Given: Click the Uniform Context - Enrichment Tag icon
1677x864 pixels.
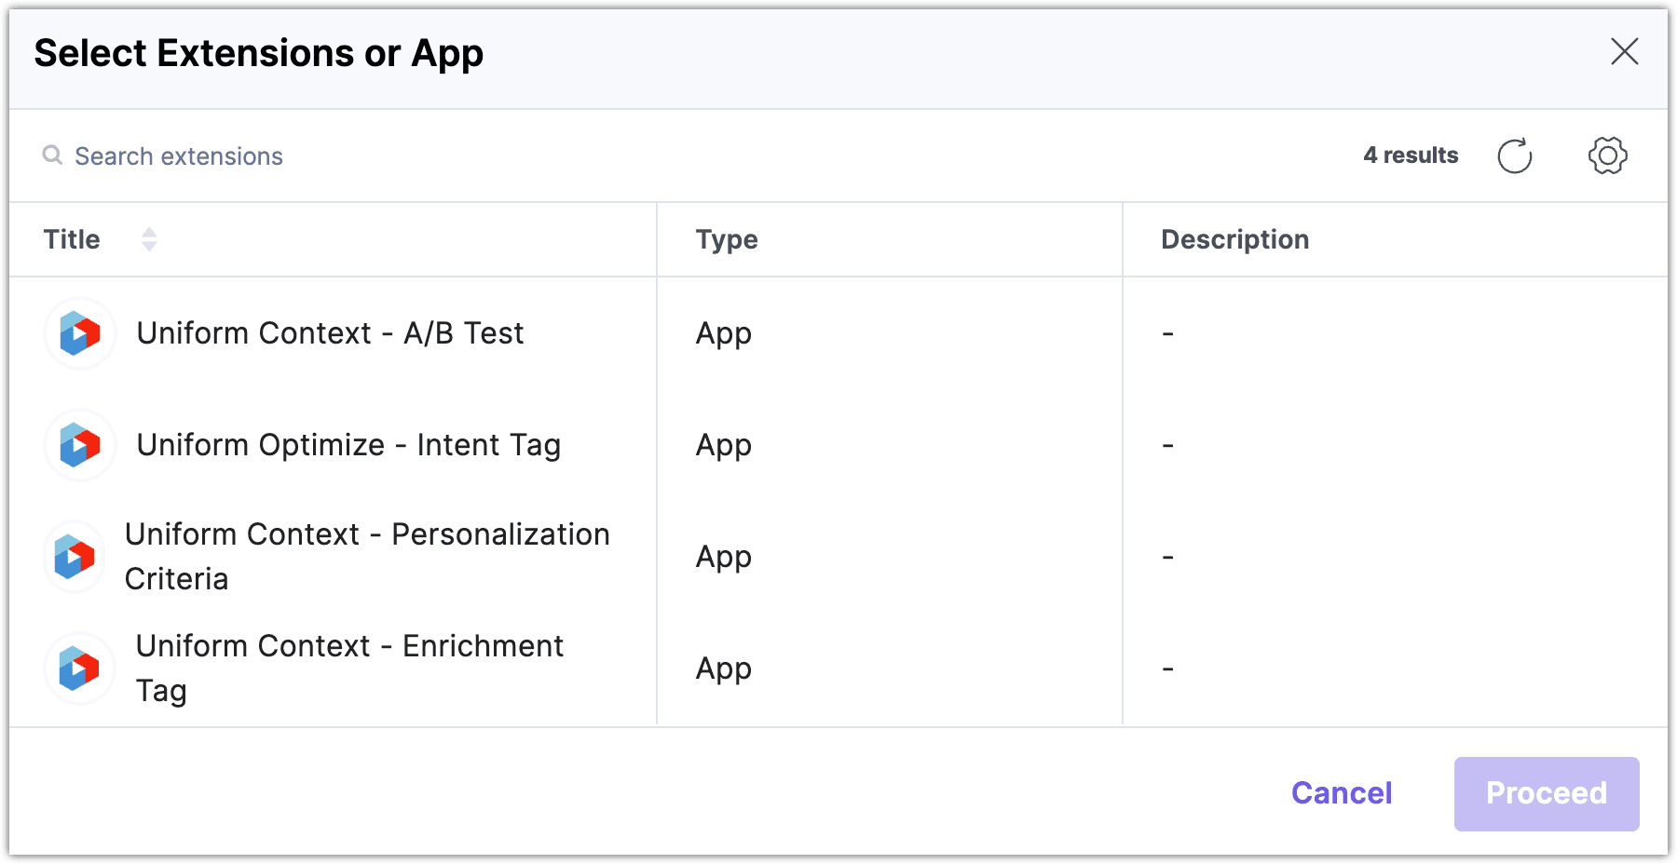Looking at the screenshot, I should 79,668.
